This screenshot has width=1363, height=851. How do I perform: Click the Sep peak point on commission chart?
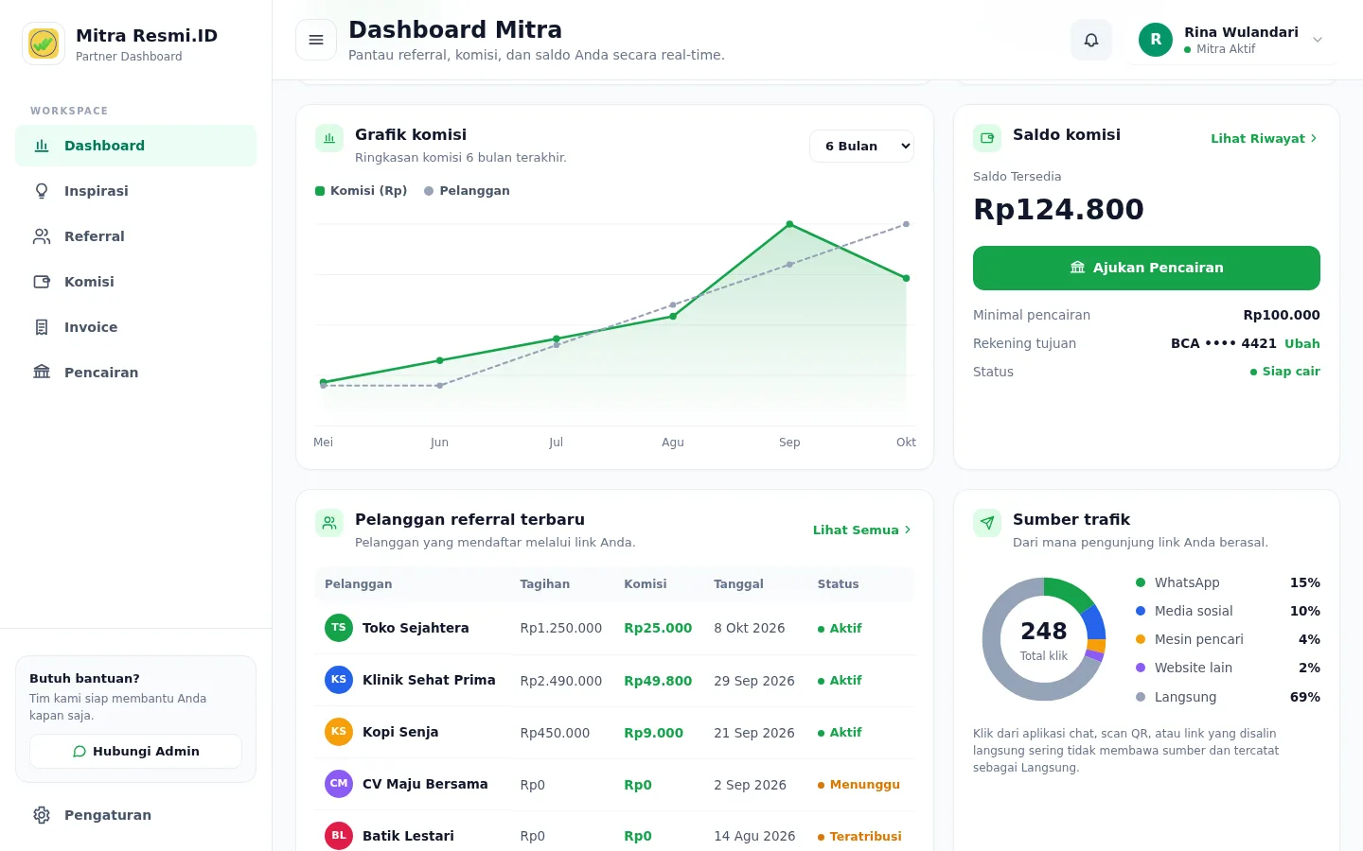(789, 224)
